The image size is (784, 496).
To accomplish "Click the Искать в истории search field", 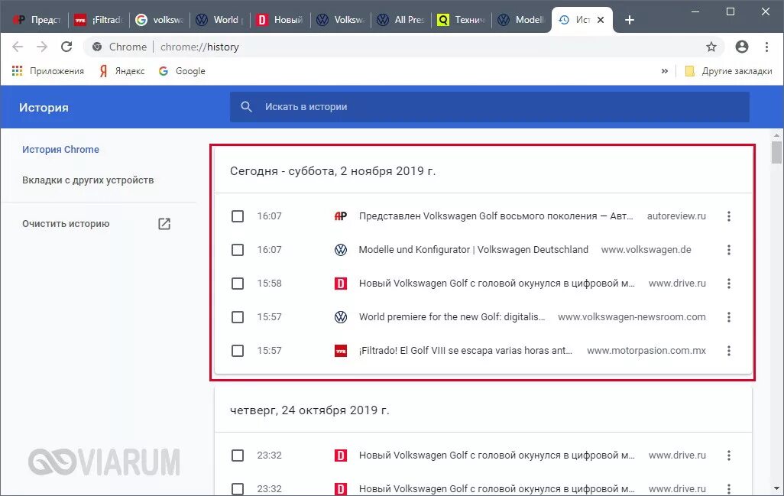I will click(490, 107).
